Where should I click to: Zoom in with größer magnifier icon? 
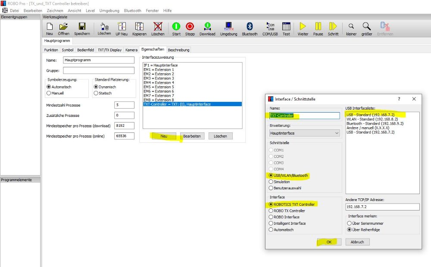tap(366, 28)
